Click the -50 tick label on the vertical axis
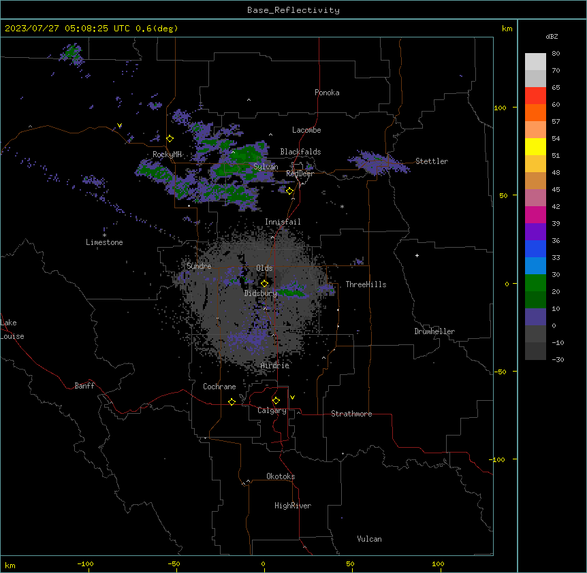 (x=500, y=372)
